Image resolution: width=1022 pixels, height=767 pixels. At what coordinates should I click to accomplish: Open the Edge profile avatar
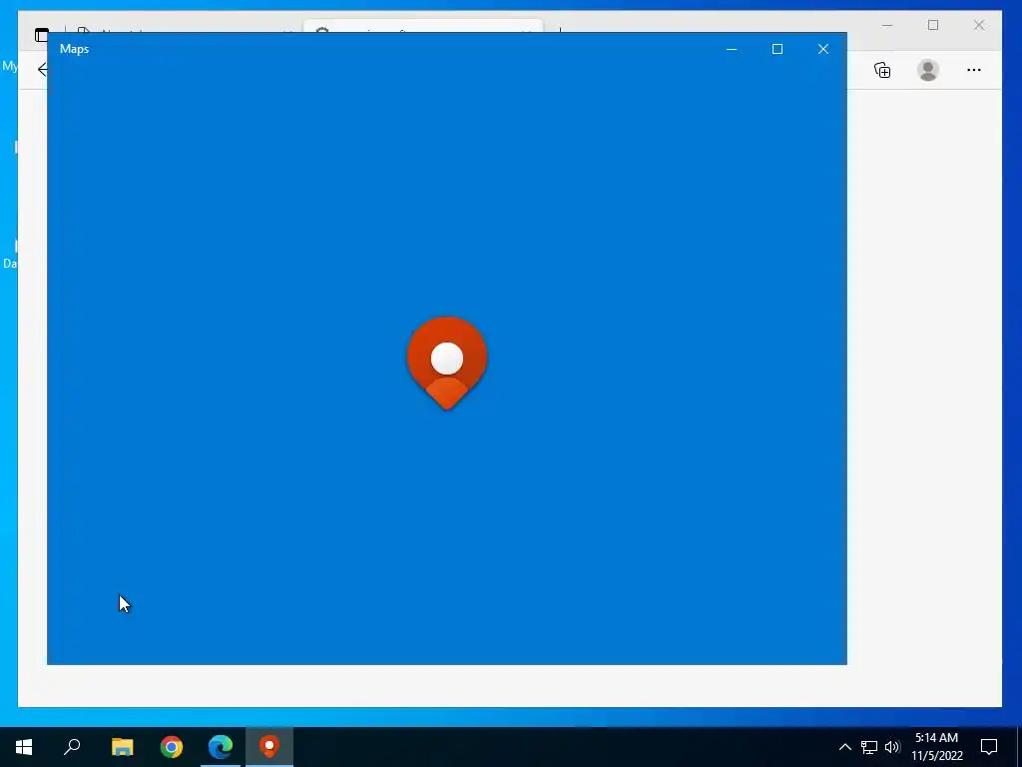(928, 70)
